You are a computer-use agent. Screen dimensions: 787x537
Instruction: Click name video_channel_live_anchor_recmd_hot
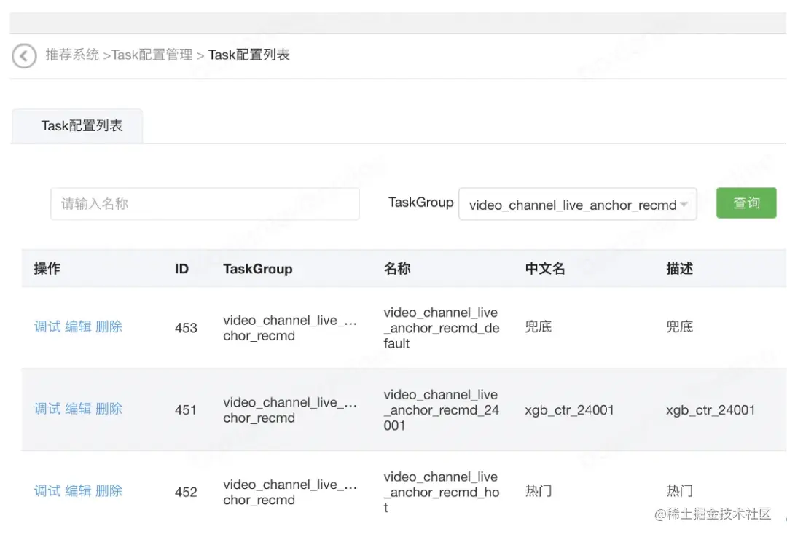coord(442,492)
